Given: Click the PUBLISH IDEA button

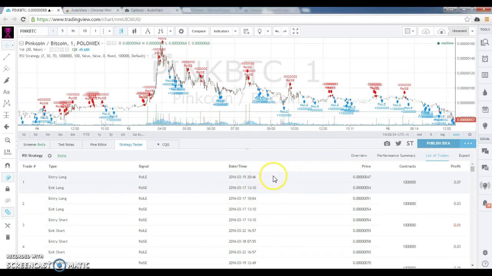Looking at the screenshot, I should coord(438,143).
